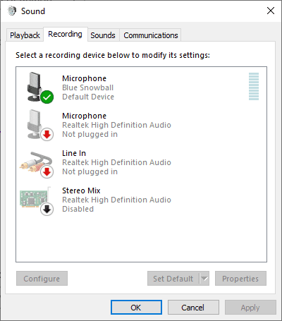Close the Sound dialog window
The height and width of the screenshot is (321, 282).
pyautogui.click(x=271, y=11)
